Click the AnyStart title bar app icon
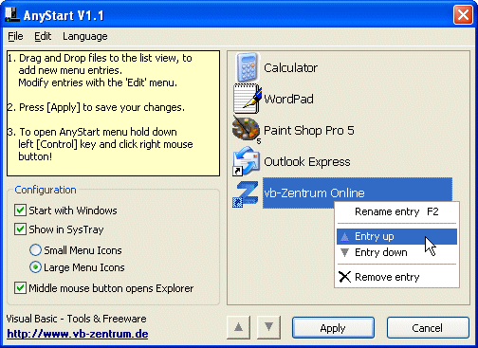Image resolution: width=478 pixels, height=348 pixels. coord(12,14)
